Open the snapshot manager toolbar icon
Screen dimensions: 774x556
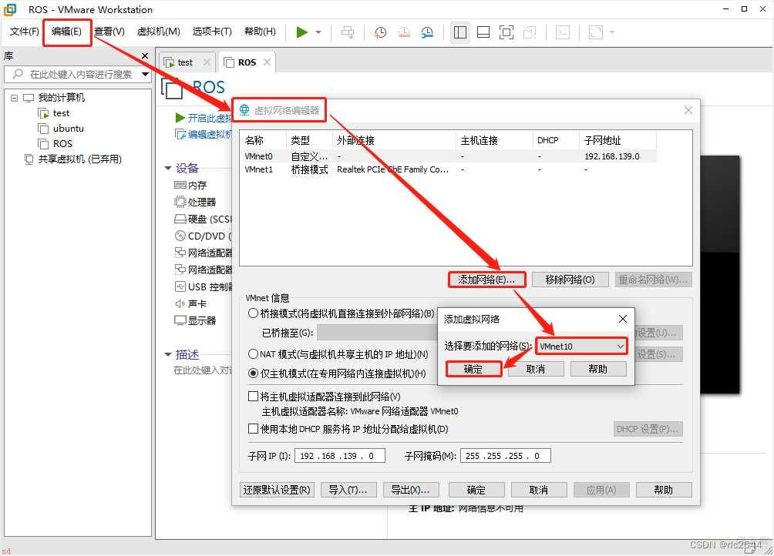(427, 32)
